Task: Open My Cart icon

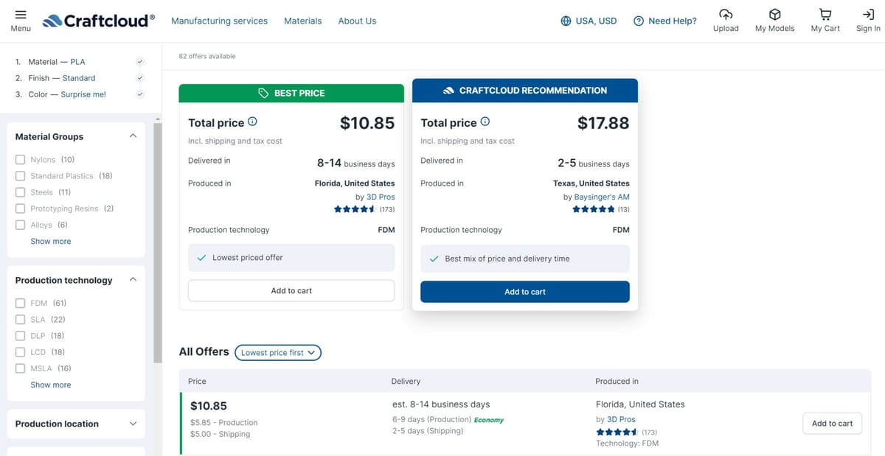Action: click(x=825, y=15)
